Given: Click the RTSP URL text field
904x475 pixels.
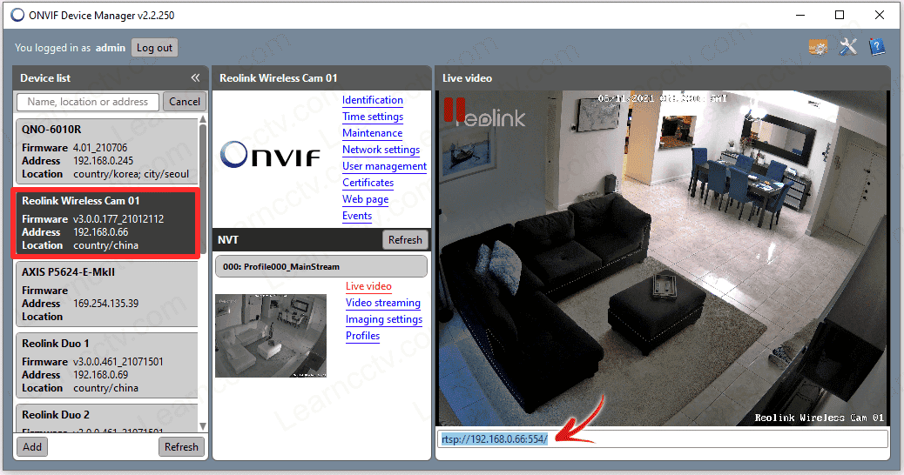Looking at the screenshot, I should coord(662,439).
